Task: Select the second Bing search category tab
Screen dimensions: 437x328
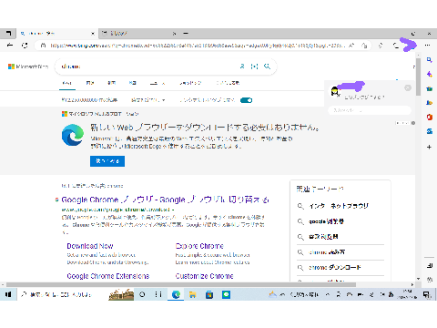Action: (x=90, y=83)
